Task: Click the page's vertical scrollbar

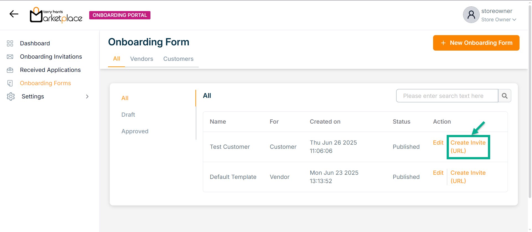Action: (530, 111)
